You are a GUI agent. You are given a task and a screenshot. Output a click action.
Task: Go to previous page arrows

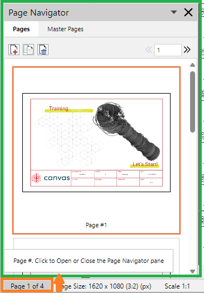[149, 50]
